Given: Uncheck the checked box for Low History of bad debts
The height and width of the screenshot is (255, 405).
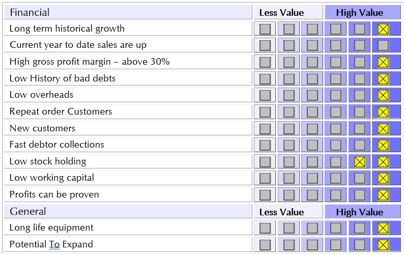Looking at the screenshot, I should (383, 79).
